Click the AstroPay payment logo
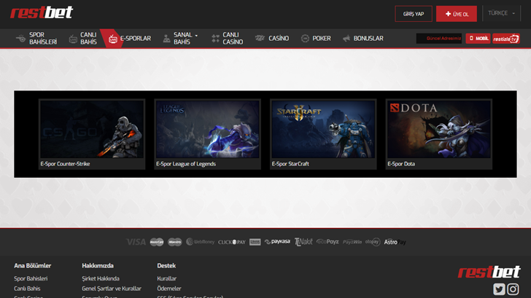The width and height of the screenshot is (531, 298). 395,242
